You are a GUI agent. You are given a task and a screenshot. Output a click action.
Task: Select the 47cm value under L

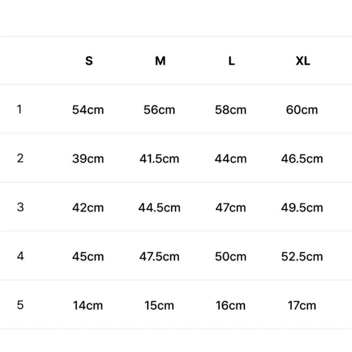(x=231, y=207)
